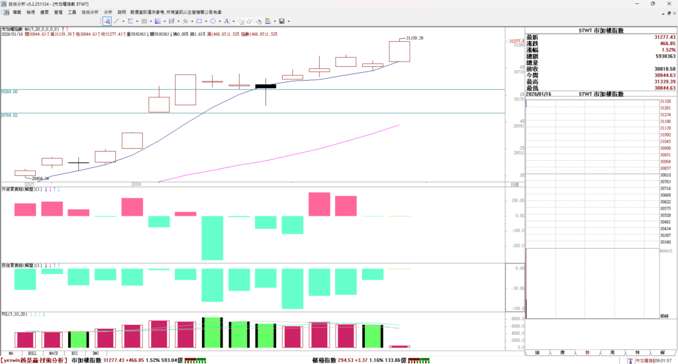Select the fan lines drawing tool
Image resolution: width=678 pixels, height=364 pixels.
pyautogui.click(x=158, y=21)
